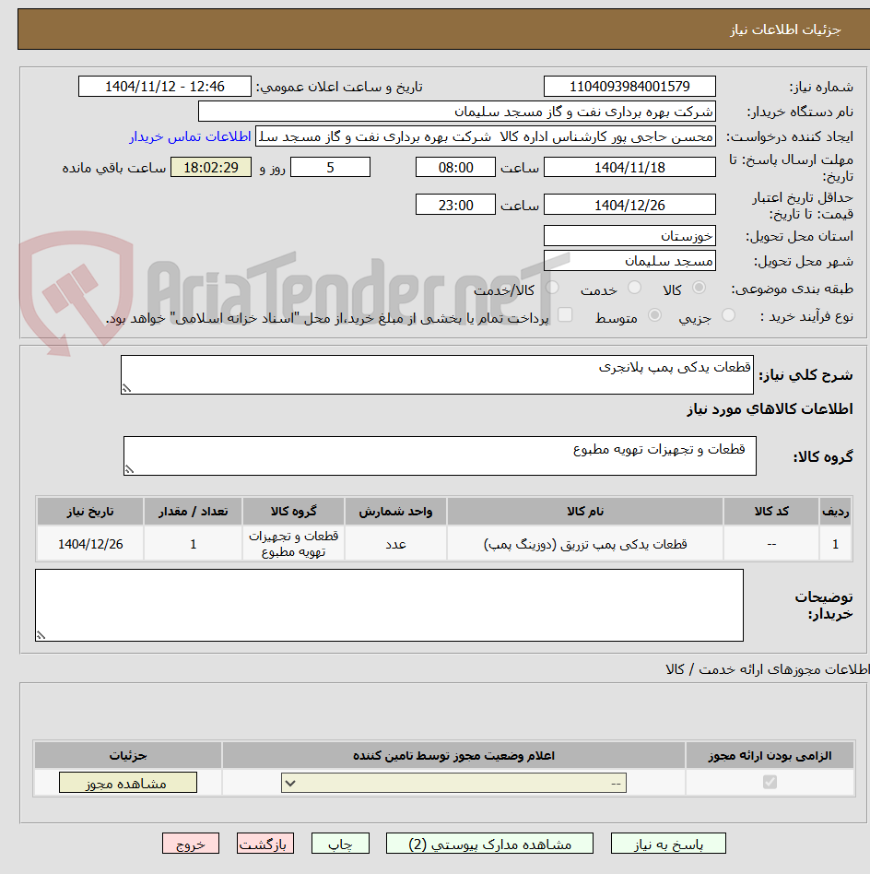Click the نام کالا column header
Image resolution: width=870 pixels, height=874 pixels.
pyautogui.click(x=585, y=512)
